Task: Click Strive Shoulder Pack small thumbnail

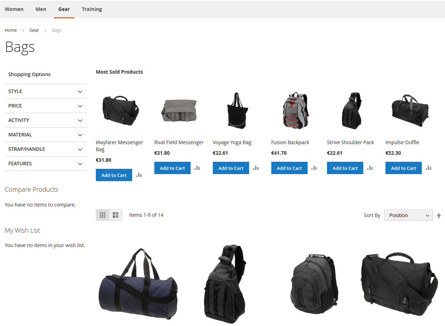Action: click(x=352, y=110)
